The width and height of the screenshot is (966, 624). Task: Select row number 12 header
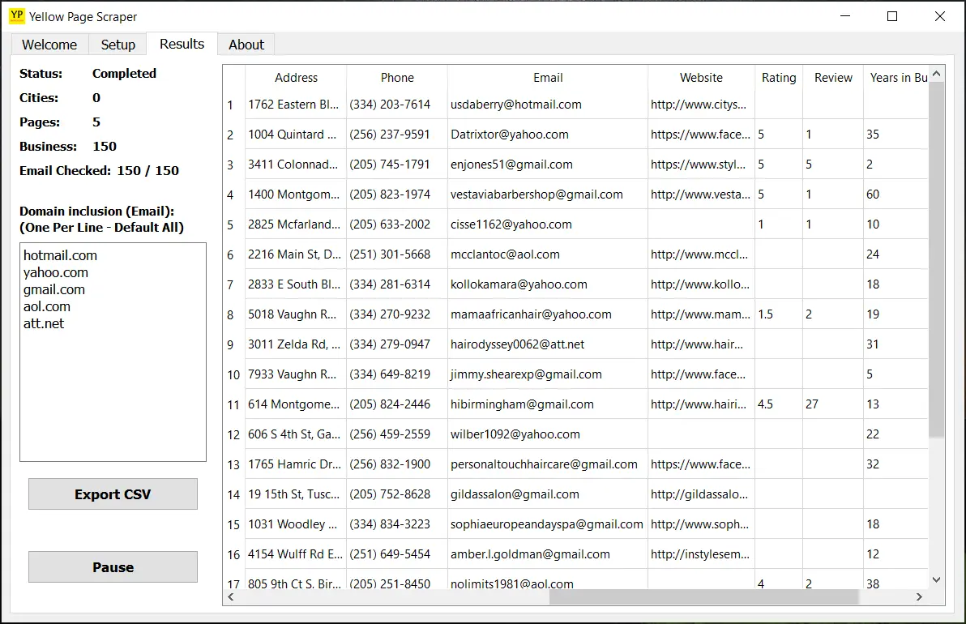pyautogui.click(x=234, y=434)
